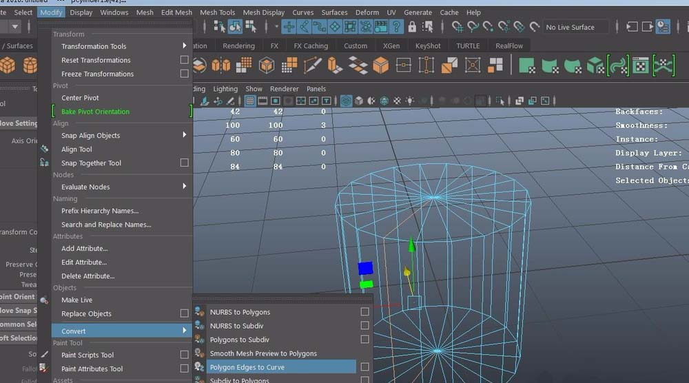Click the question mark help icon
The width and height of the screenshot is (689, 383).
396,27
